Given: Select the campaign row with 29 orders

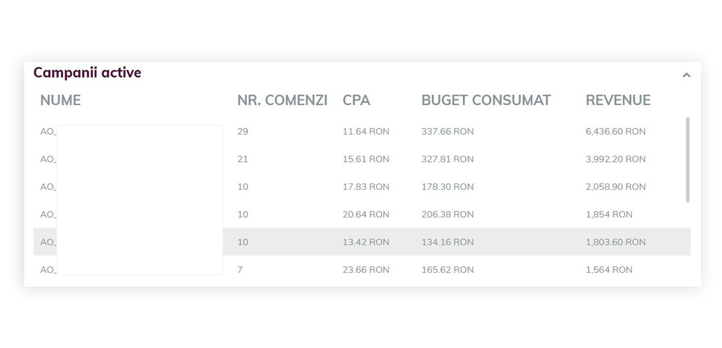Looking at the screenshot, I should click(242, 132).
